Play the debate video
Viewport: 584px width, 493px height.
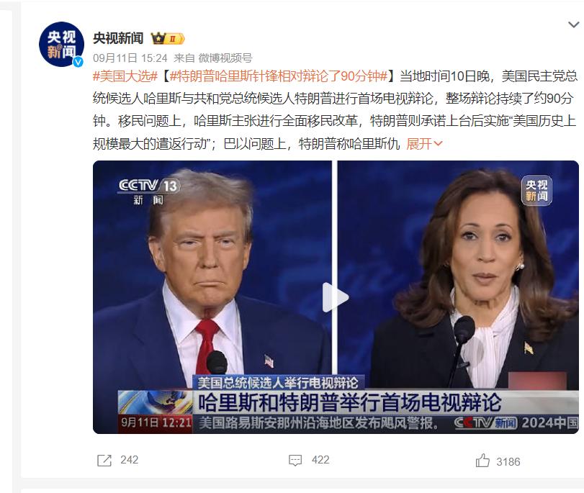pyautogui.click(x=335, y=297)
